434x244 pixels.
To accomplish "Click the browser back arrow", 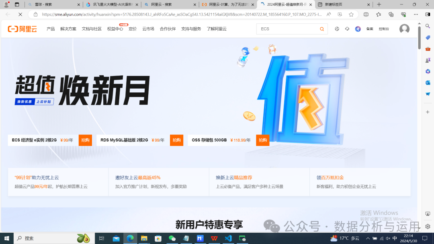I will point(8,14).
